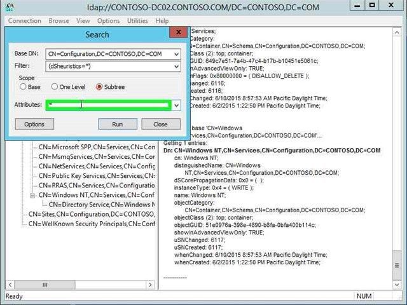Expand the Filter dropdown arrow
407x305 pixels.
pos(177,67)
